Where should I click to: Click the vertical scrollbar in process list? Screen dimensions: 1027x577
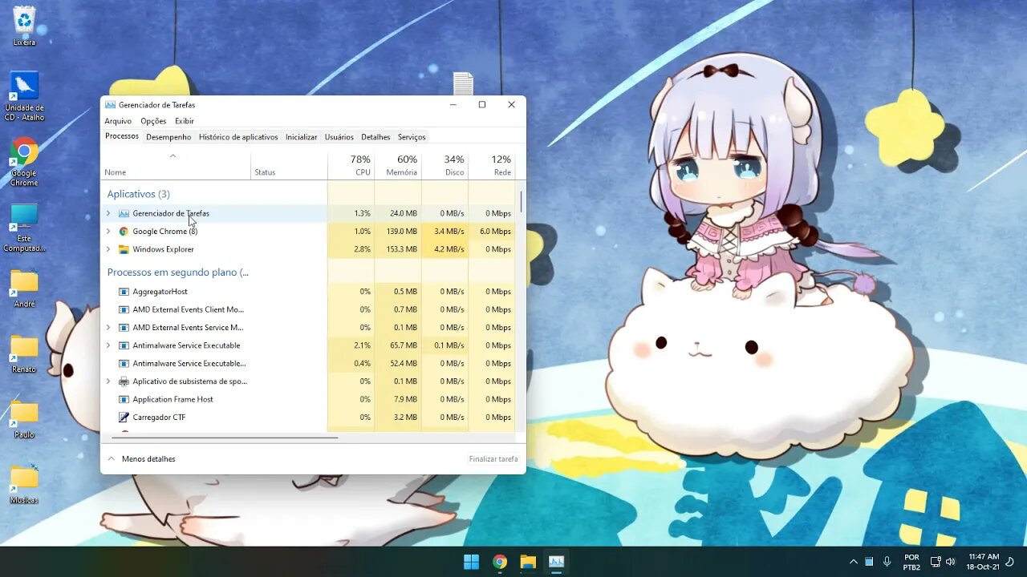click(x=522, y=201)
